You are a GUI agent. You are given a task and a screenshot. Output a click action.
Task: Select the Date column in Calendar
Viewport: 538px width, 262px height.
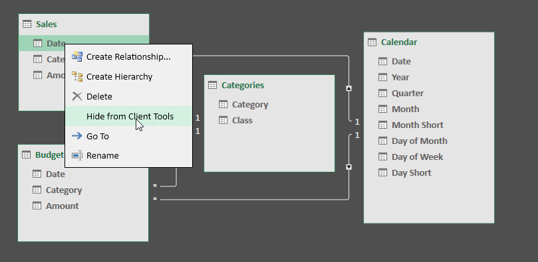pos(401,61)
